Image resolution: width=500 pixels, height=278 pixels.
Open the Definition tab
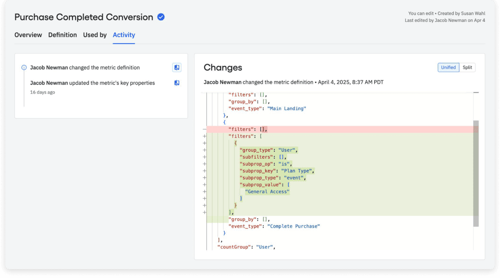63,35
